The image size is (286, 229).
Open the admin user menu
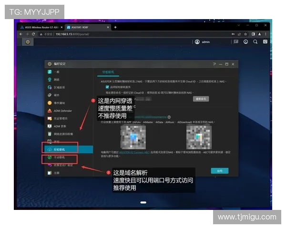click(x=203, y=42)
